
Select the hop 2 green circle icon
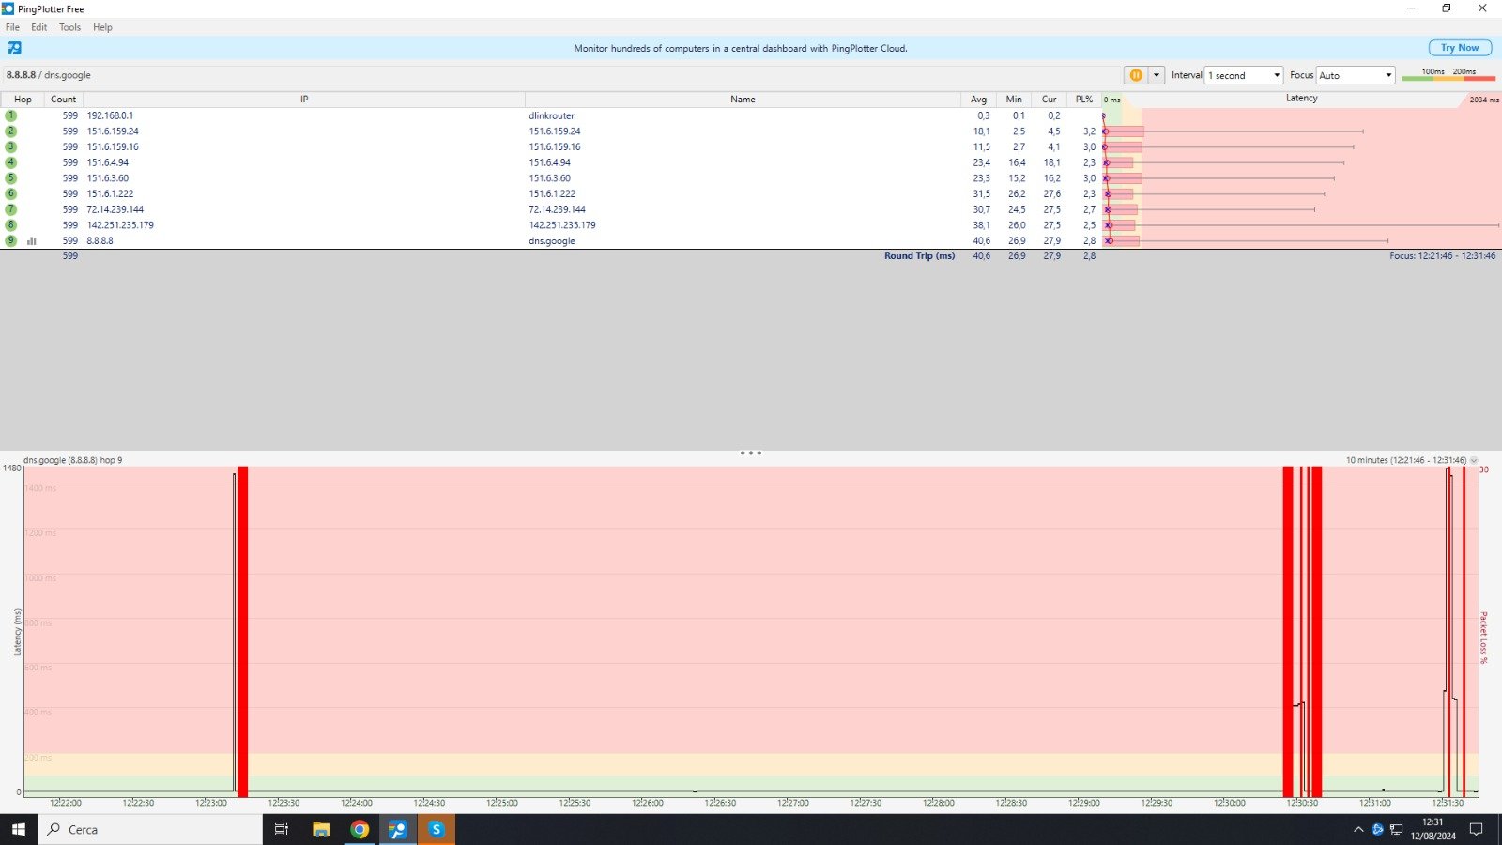tap(11, 131)
